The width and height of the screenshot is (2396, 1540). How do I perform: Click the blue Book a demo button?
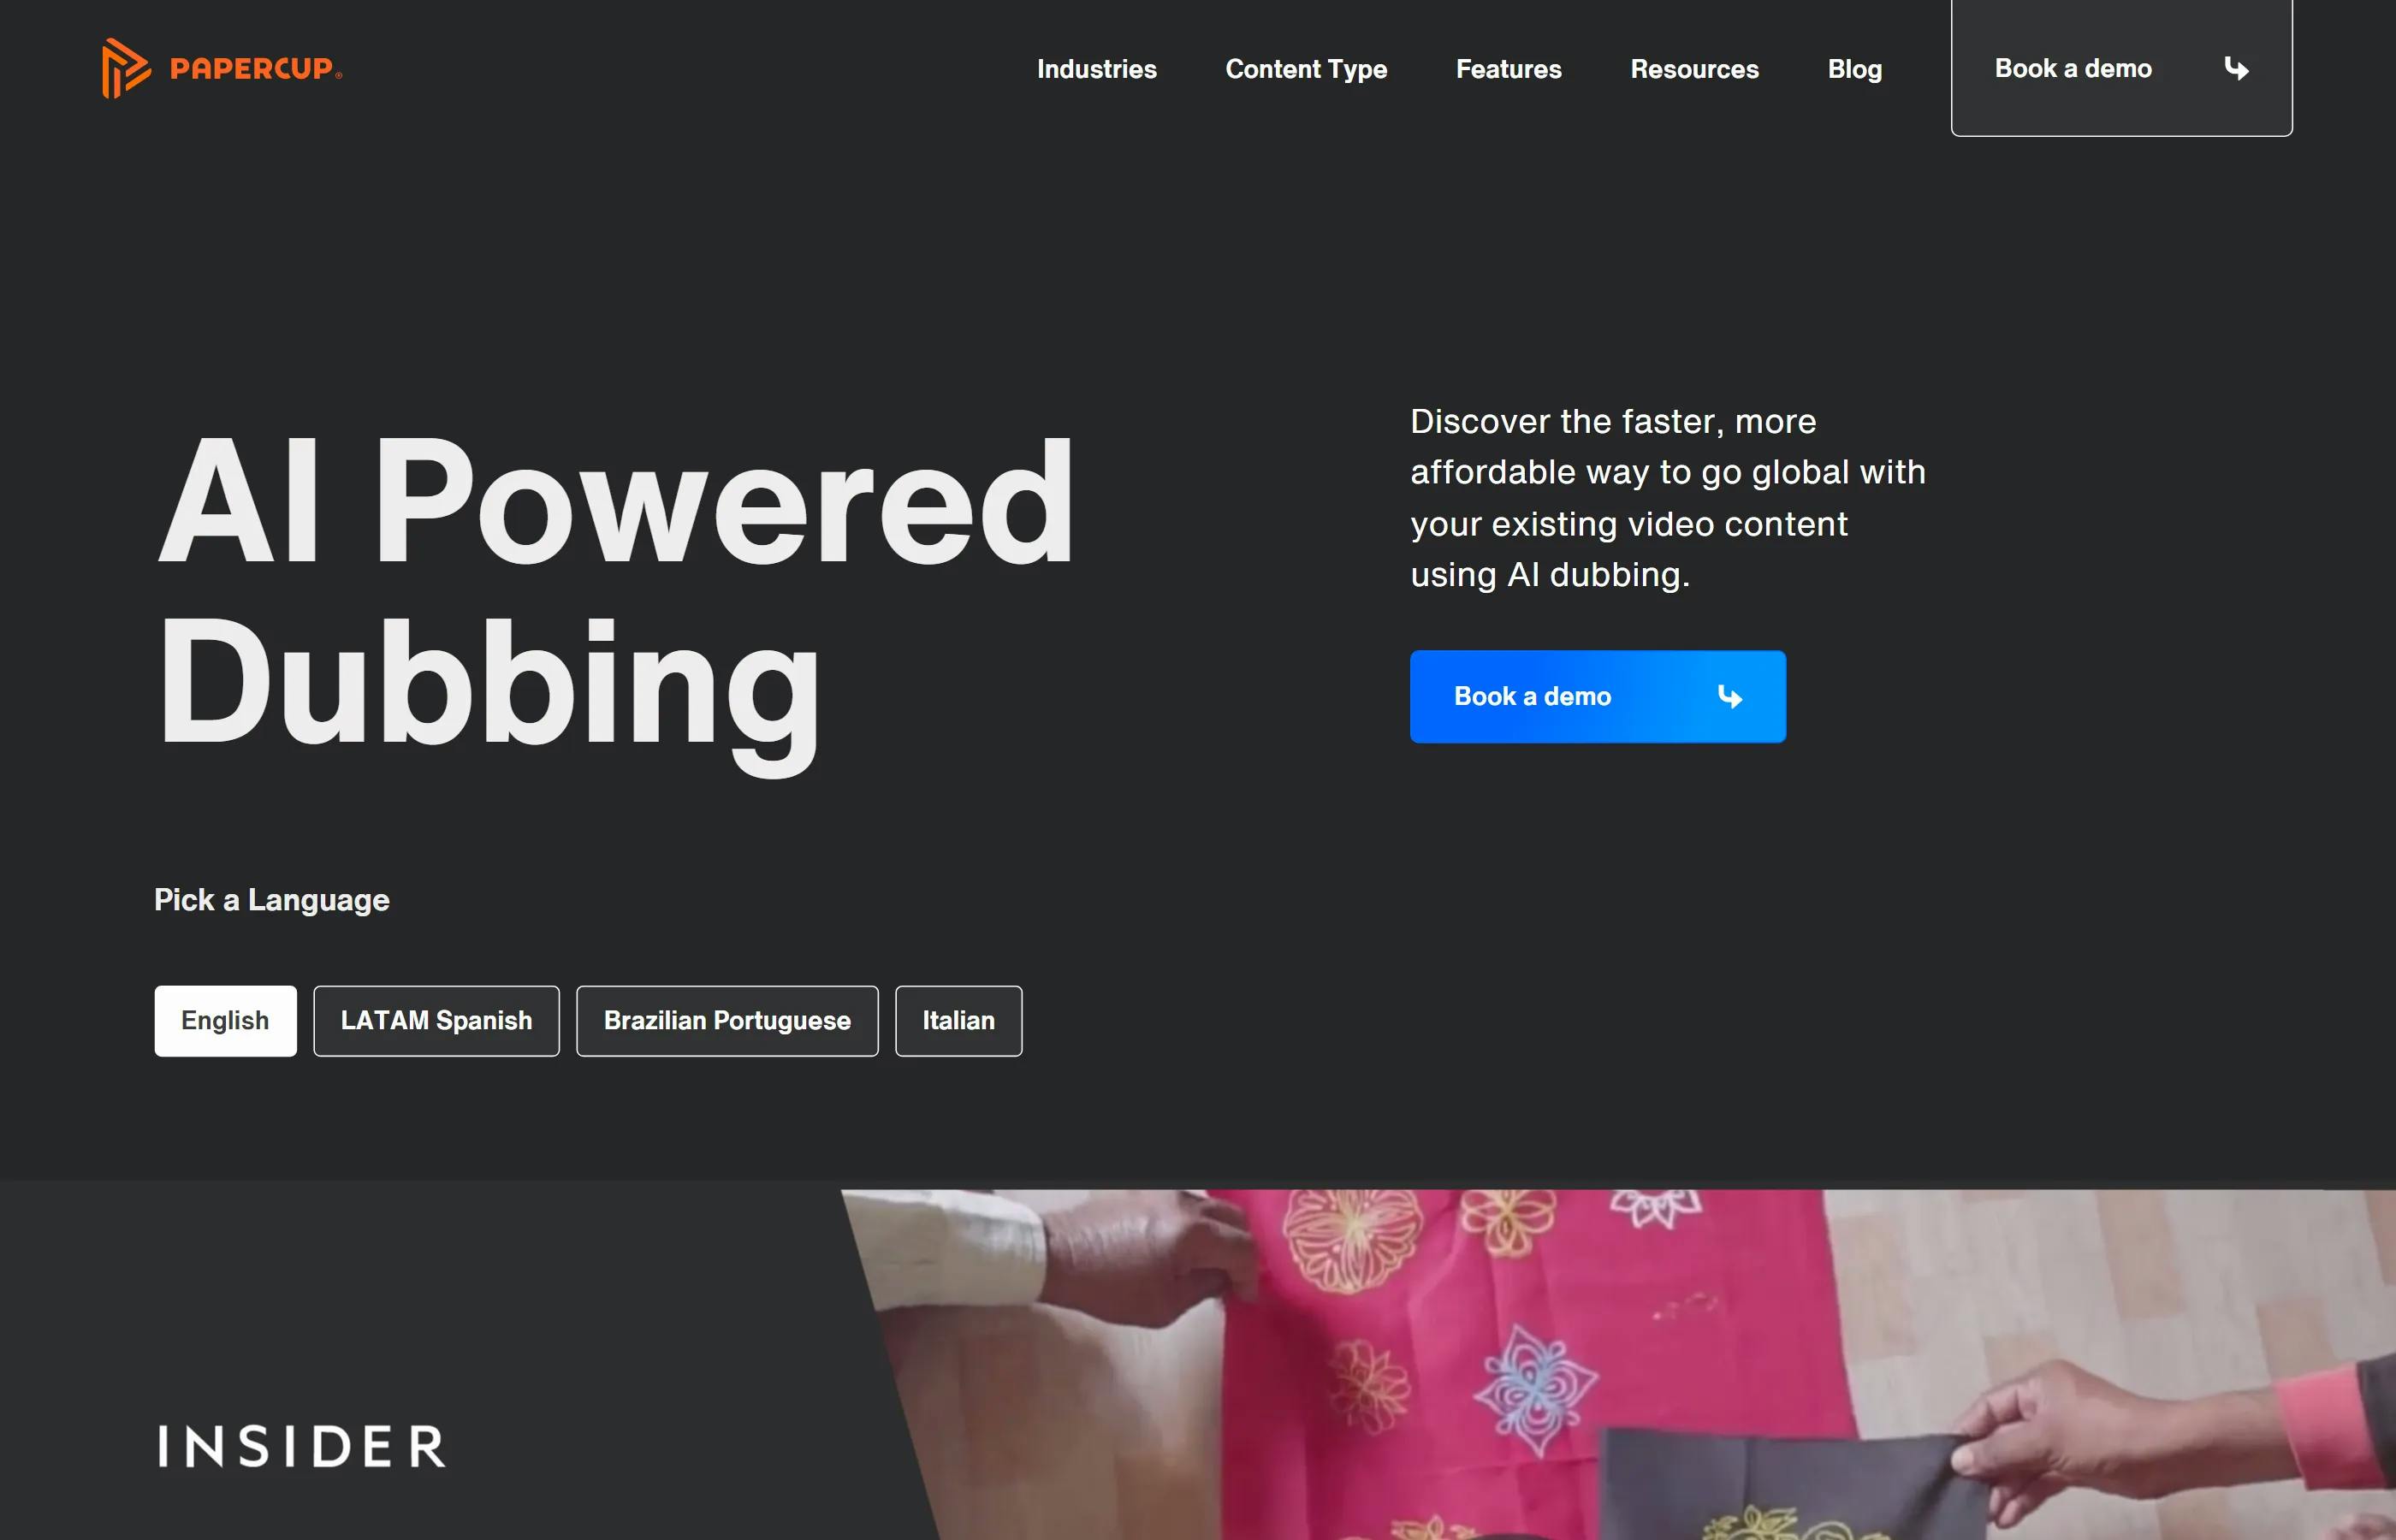click(x=1597, y=697)
